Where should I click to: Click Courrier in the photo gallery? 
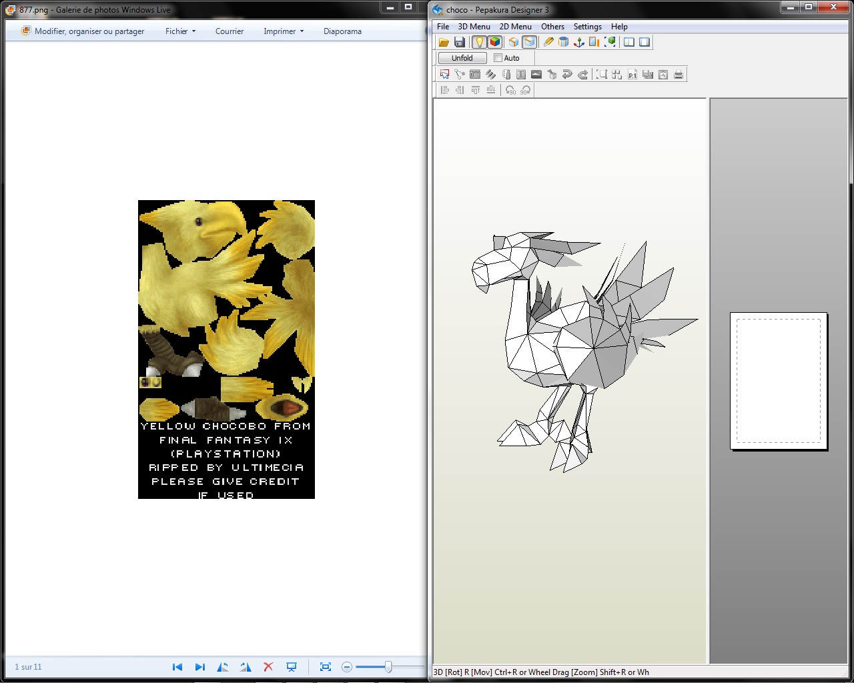pos(230,31)
